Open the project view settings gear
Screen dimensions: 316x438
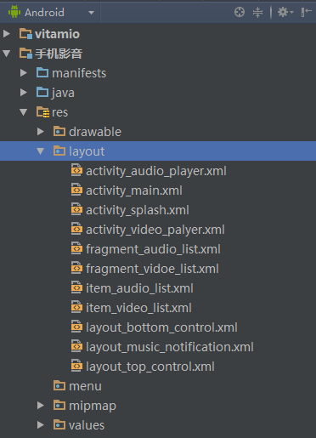(x=285, y=12)
